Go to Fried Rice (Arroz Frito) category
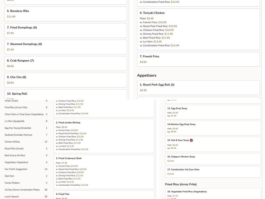This screenshot has width=265, height=199. (16, 107)
